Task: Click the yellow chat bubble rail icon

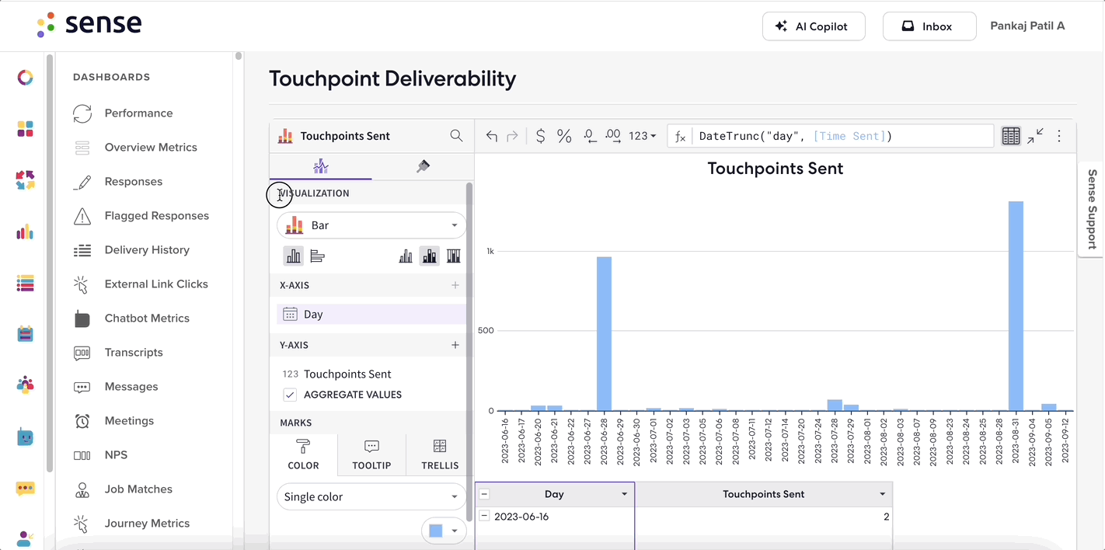Action: tap(25, 489)
